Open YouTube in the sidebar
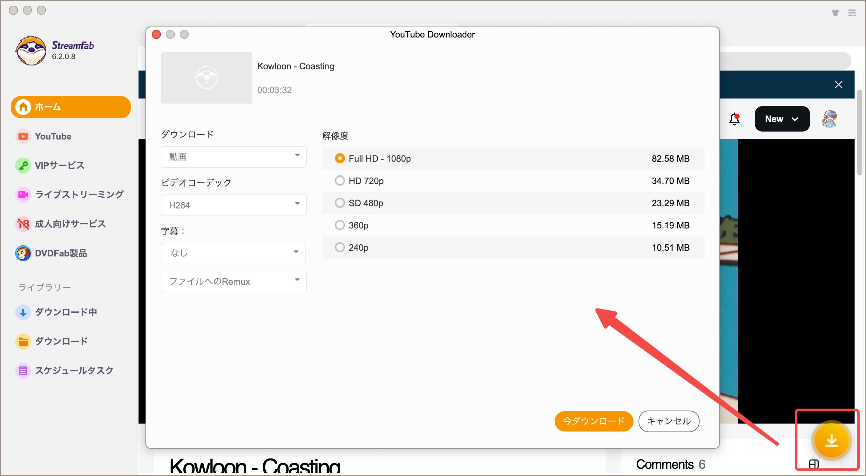866x476 pixels. pos(53,136)
